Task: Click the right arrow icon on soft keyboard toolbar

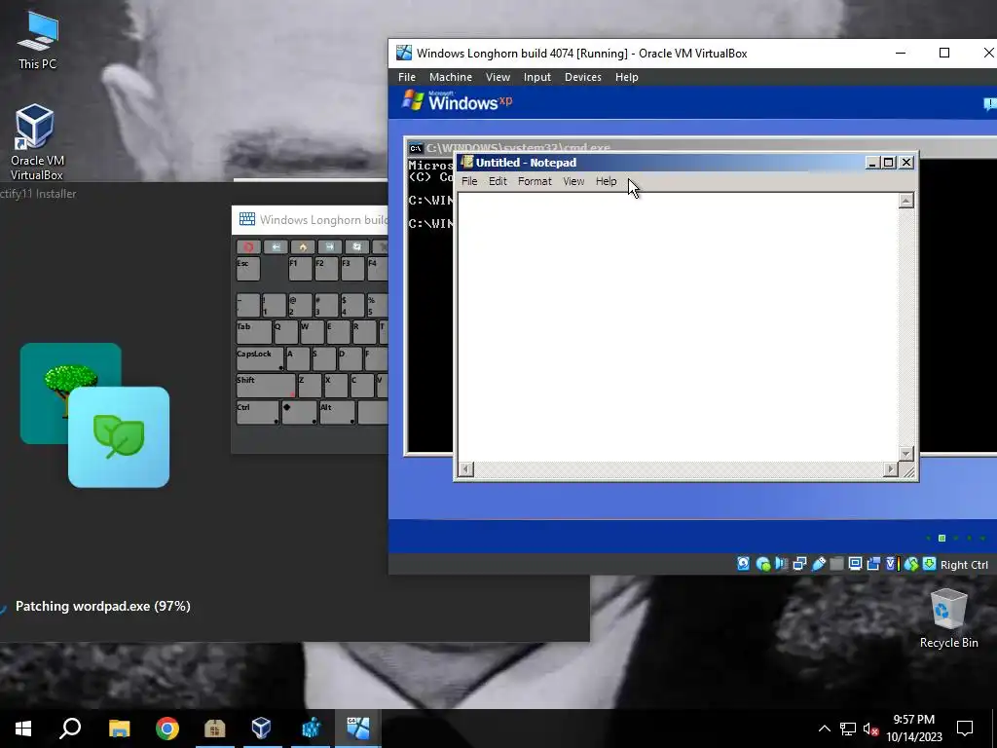Action: (x=329, y=246)
